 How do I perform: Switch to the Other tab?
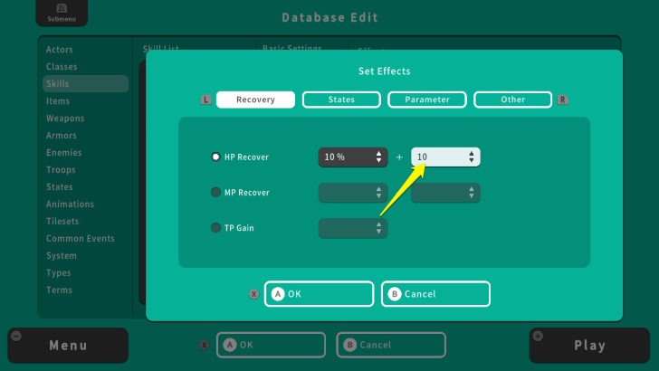[x=512, y=100]
